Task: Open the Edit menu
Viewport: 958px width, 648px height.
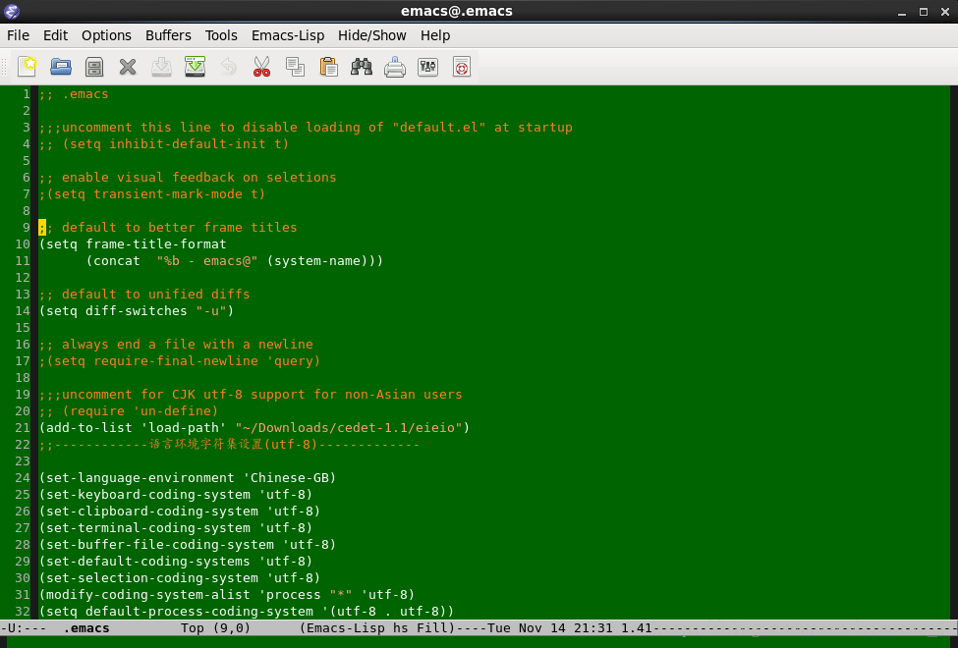Action: (56, 35)
